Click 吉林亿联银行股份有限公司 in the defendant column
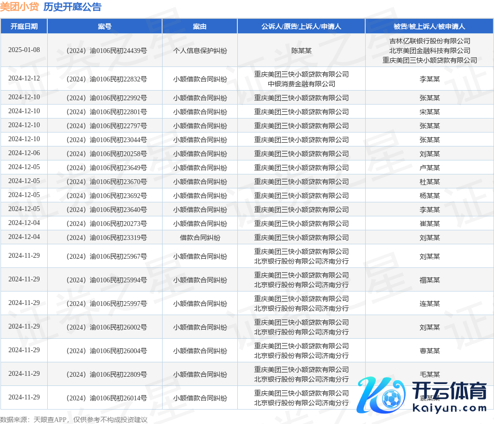The height and width of the screenshot is (424, 494). [x=429, y=41]
